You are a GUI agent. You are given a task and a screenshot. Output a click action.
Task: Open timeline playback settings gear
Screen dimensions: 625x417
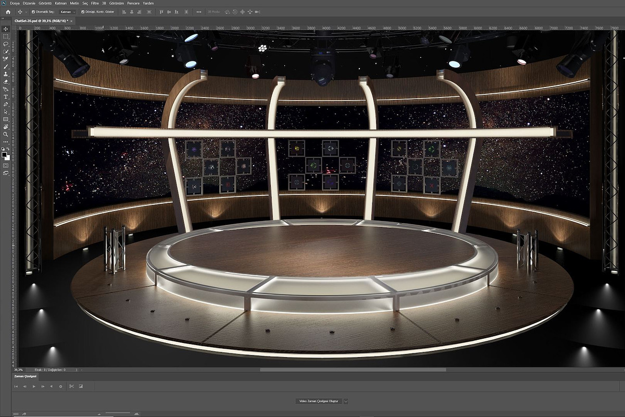(x=60, y=386)
